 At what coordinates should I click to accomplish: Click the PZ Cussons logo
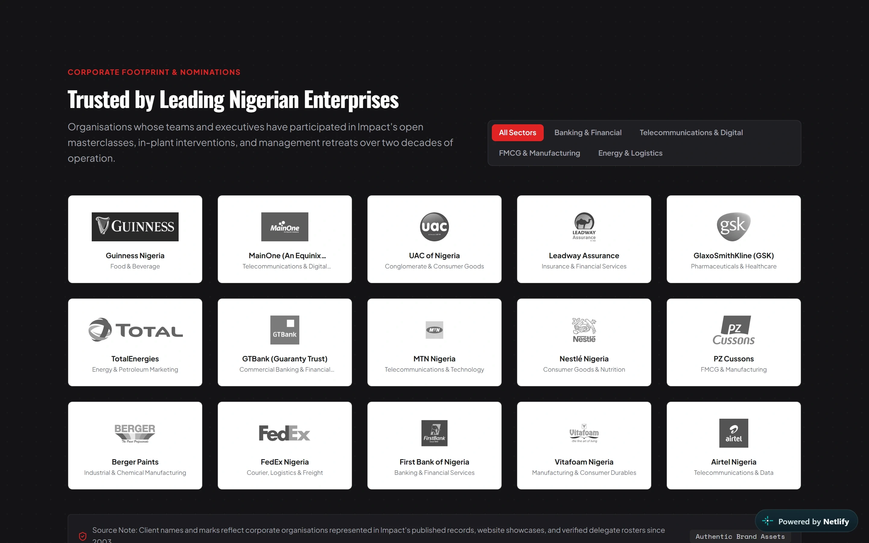(x=734, y=330)
